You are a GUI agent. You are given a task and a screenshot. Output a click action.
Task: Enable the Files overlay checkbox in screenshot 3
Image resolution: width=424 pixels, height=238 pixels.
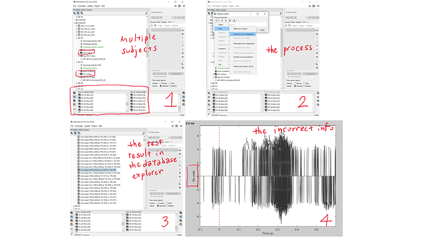pos(167,203)
